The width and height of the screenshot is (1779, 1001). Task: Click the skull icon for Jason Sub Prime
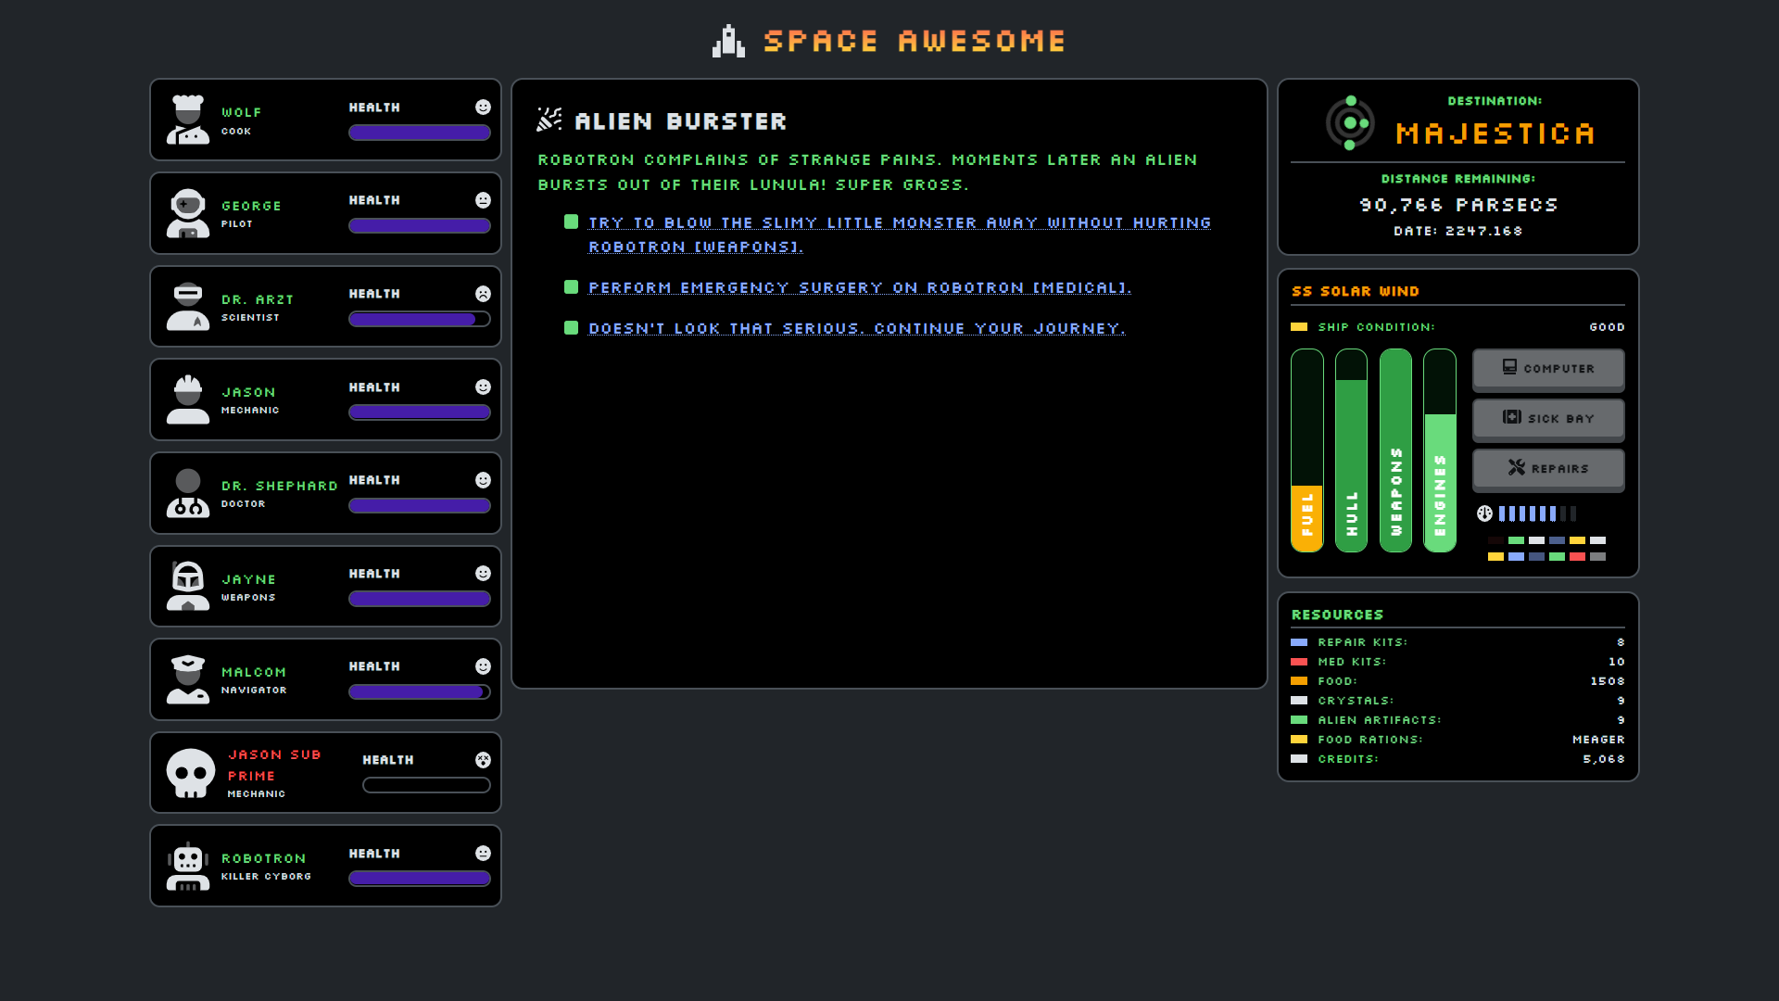(x=191, y=773)
